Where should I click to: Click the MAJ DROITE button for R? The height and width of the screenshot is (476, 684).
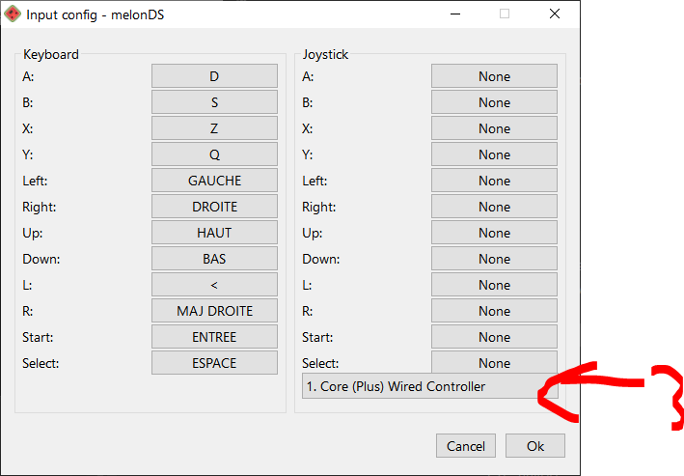pyautogui.click(x=214, y=311)
